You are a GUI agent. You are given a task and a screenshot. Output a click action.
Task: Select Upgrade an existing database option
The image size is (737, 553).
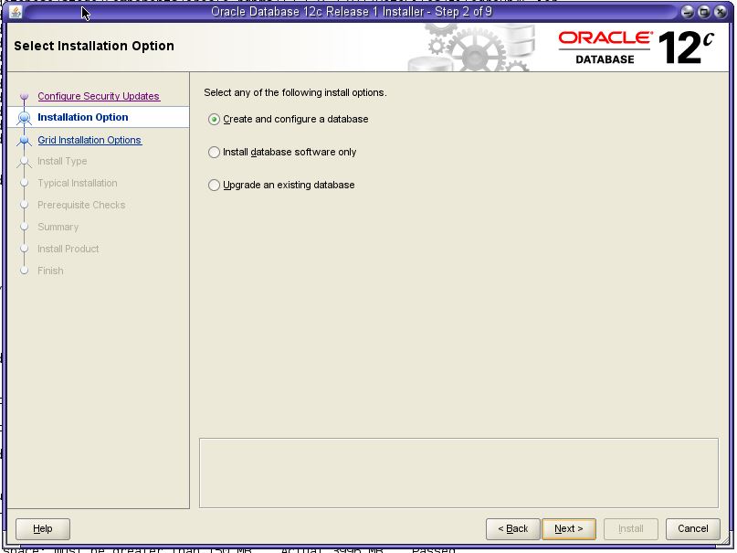coord(281,186)
